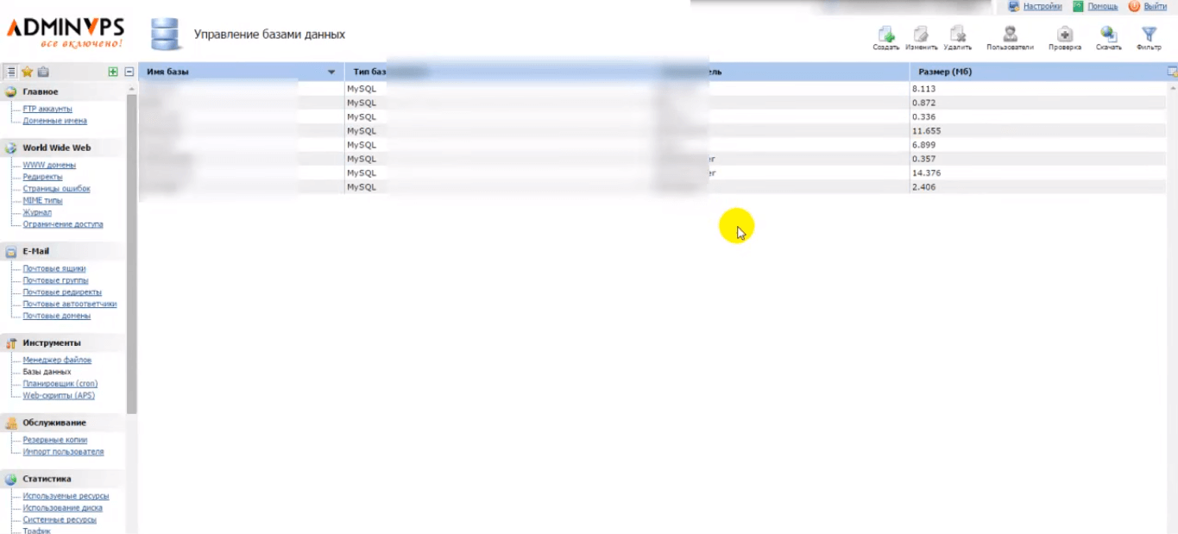Click the Скачать download icon
This screenshot has width=1178, height=534.
point(1108,35)
